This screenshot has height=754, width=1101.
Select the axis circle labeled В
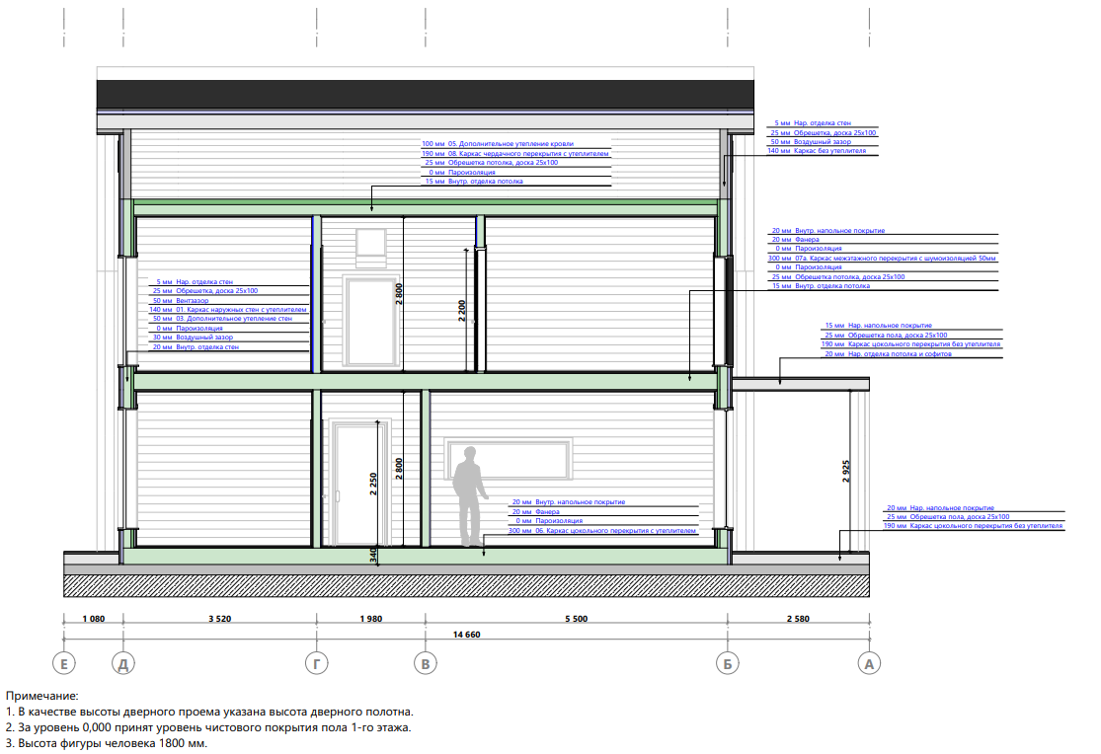click(x=426, y=664)
